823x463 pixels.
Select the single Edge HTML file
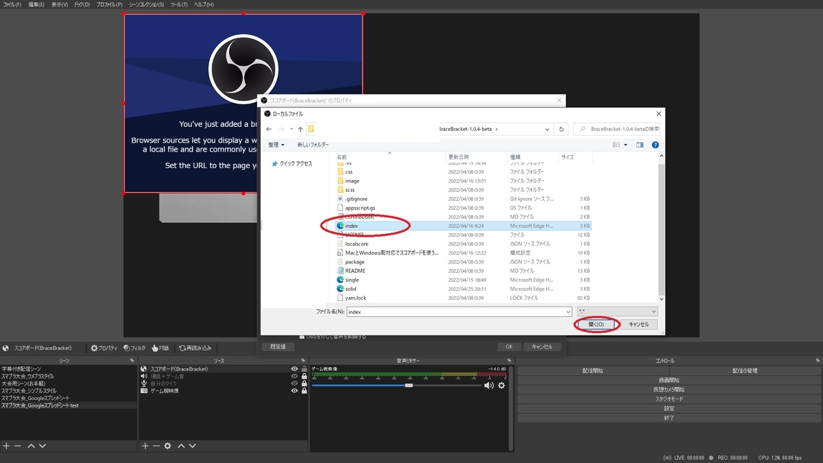pyautogui.click(x=463, y=280)
